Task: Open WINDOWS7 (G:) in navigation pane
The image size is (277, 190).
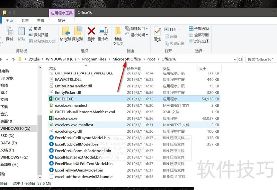Action: pos(14,157)
